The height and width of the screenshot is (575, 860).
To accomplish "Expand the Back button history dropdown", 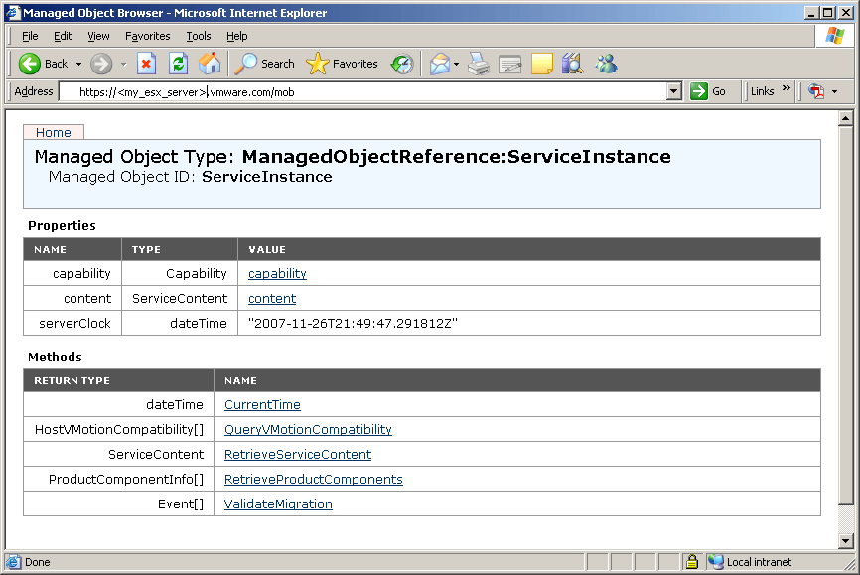I will tap(78, 64).
